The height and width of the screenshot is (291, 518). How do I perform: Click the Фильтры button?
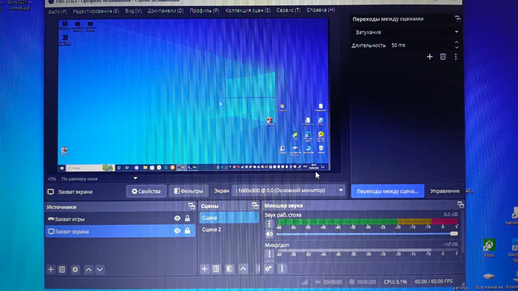pos(189,191)
